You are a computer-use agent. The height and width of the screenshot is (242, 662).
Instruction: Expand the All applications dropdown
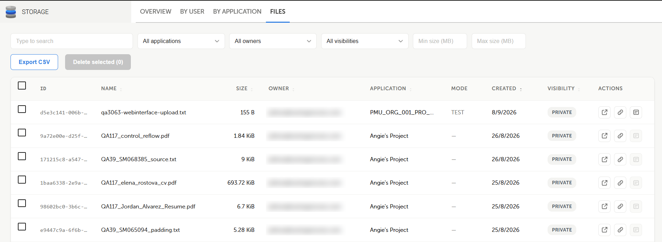coord(181,41)
